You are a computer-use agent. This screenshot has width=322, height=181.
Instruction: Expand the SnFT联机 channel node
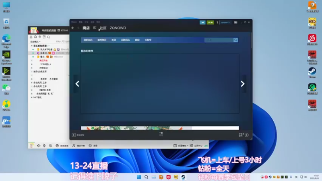pyautogui.click(x=32, y=97)
